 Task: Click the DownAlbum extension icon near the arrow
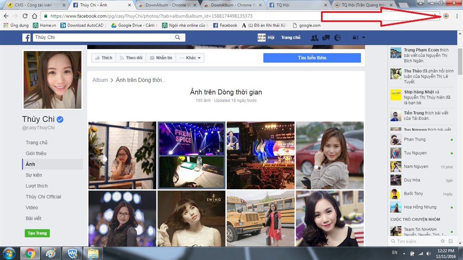(446, 16)
